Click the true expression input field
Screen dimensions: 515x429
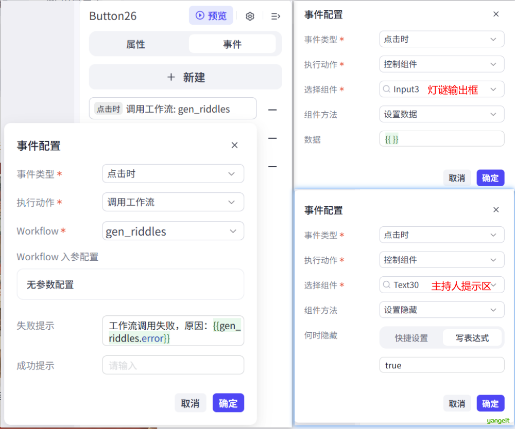pyautogui.click(x=441, y=365)
